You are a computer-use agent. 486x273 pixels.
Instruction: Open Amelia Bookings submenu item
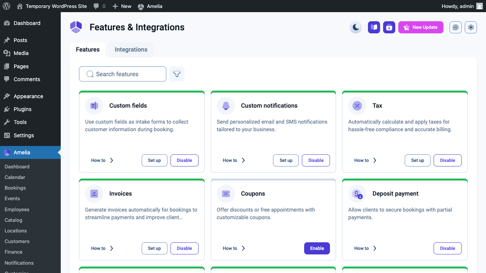pos(15,188)
